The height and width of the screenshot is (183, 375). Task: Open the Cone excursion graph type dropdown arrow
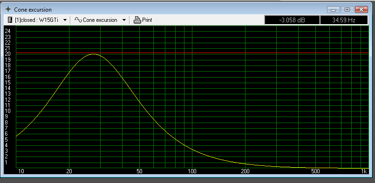coord(124,20)
